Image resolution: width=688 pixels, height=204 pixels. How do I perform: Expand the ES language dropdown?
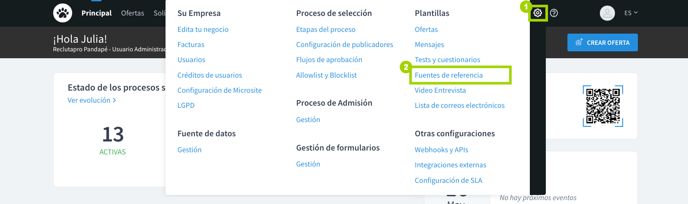(631, 13)
